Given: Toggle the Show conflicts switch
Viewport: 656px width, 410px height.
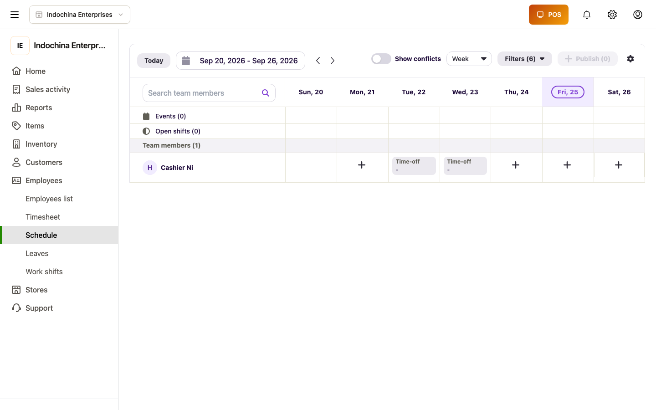Looking at the screenshot, I should tap(381, 59).
